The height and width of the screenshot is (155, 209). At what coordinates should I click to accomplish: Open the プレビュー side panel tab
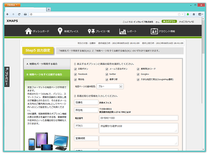[x=7, y=77]
